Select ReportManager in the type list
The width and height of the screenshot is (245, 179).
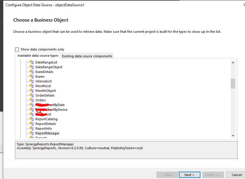click(x=47, y=133)
